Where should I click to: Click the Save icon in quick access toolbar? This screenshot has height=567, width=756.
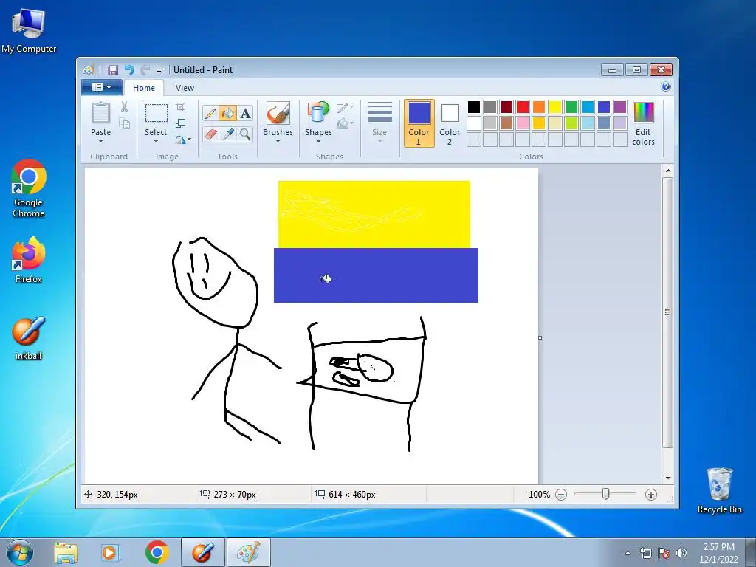[112, 70]
